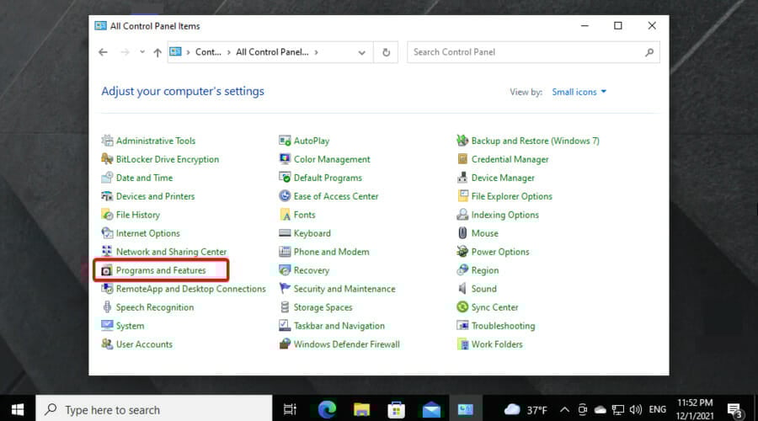The height and width of the screenshot is (421, 758).
Task: Click the Internet Options icon
Action: (x=107, y=233)
